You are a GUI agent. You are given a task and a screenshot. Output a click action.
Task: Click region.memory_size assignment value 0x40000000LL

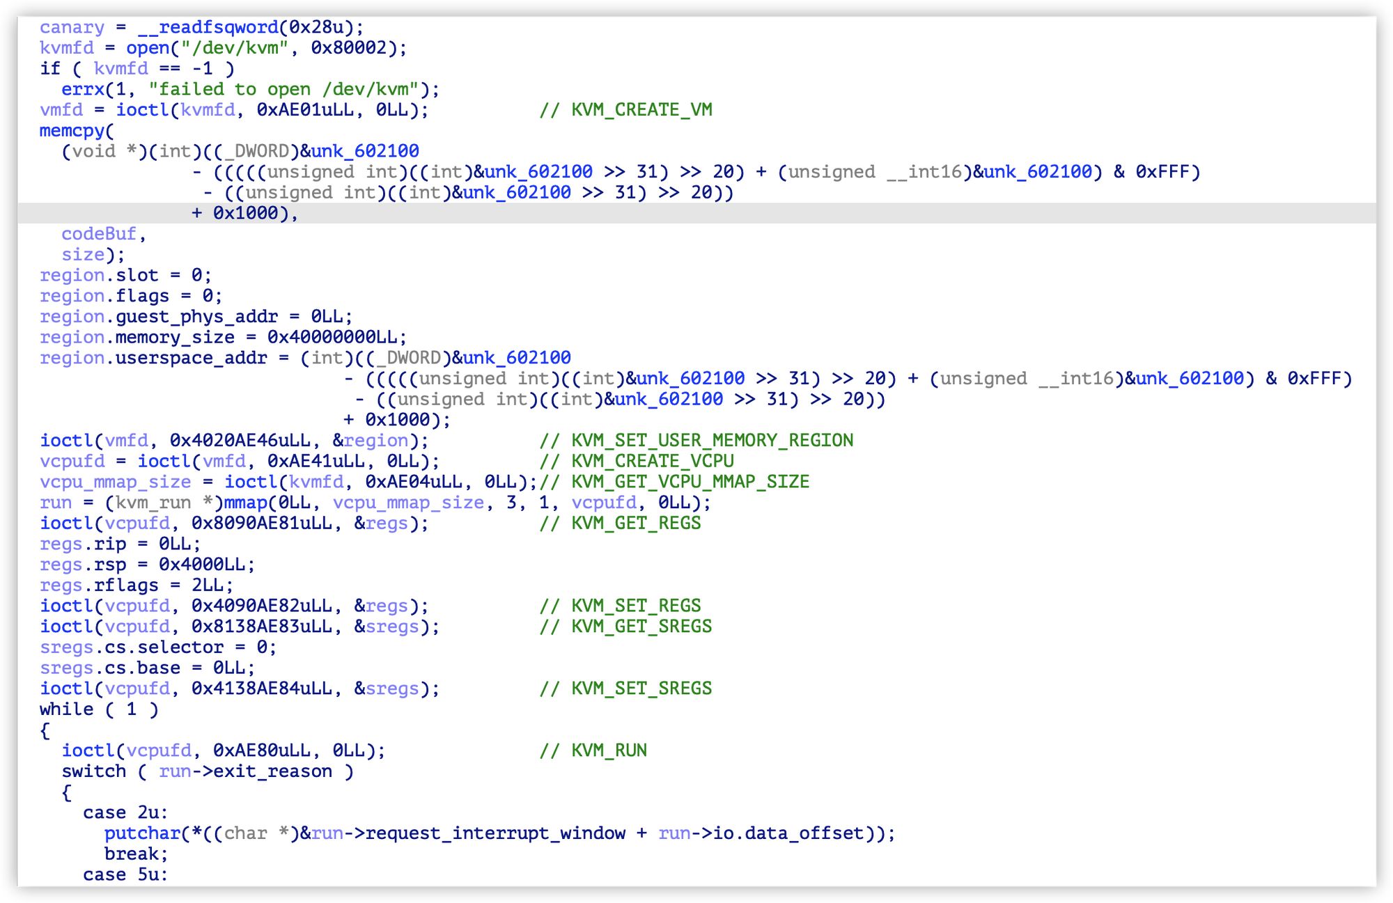(332, 337)
